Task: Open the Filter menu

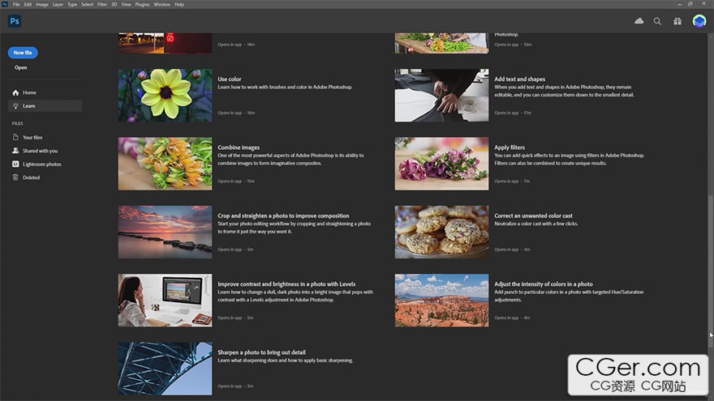Action: pos(102,4)
